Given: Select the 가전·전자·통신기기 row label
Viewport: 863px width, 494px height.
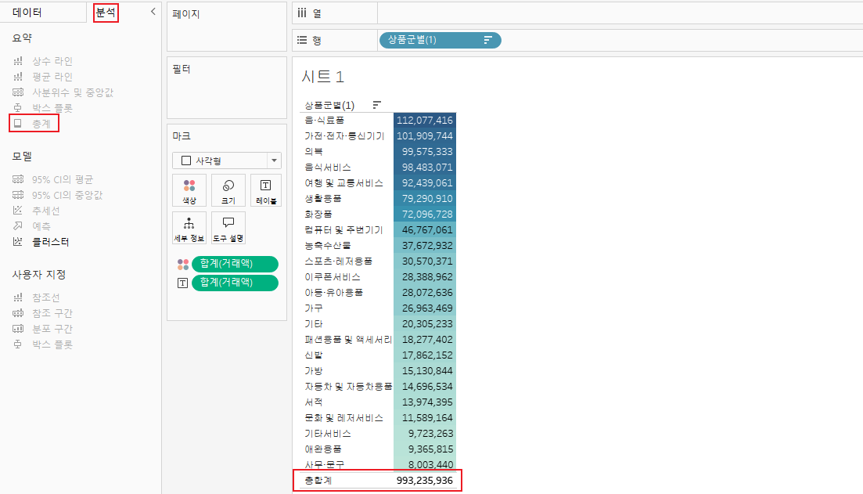Looking at the screenshot, I should pos(344,136).
